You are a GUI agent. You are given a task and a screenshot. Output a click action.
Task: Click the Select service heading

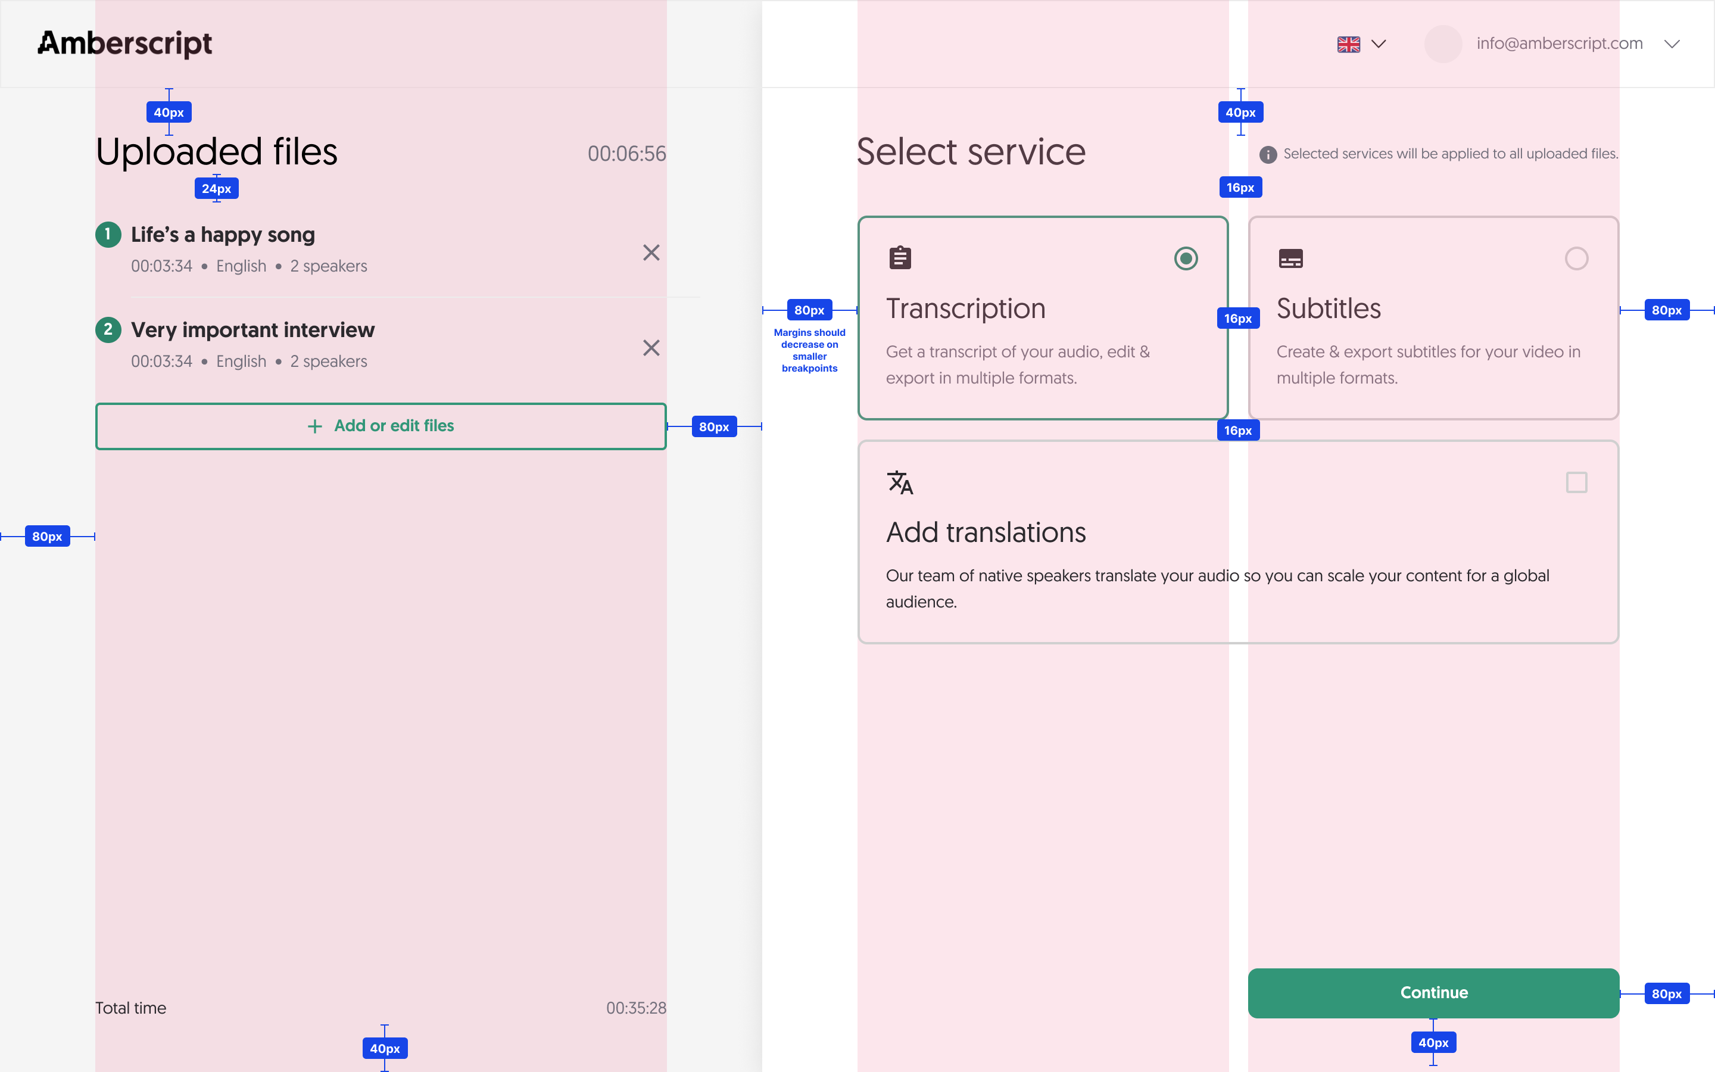971,152
